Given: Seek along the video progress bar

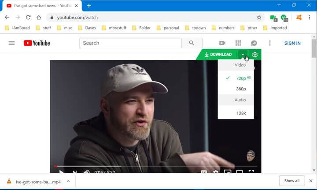Looking at the screenshot, I should pyautogui.click(x=156, y=166).
